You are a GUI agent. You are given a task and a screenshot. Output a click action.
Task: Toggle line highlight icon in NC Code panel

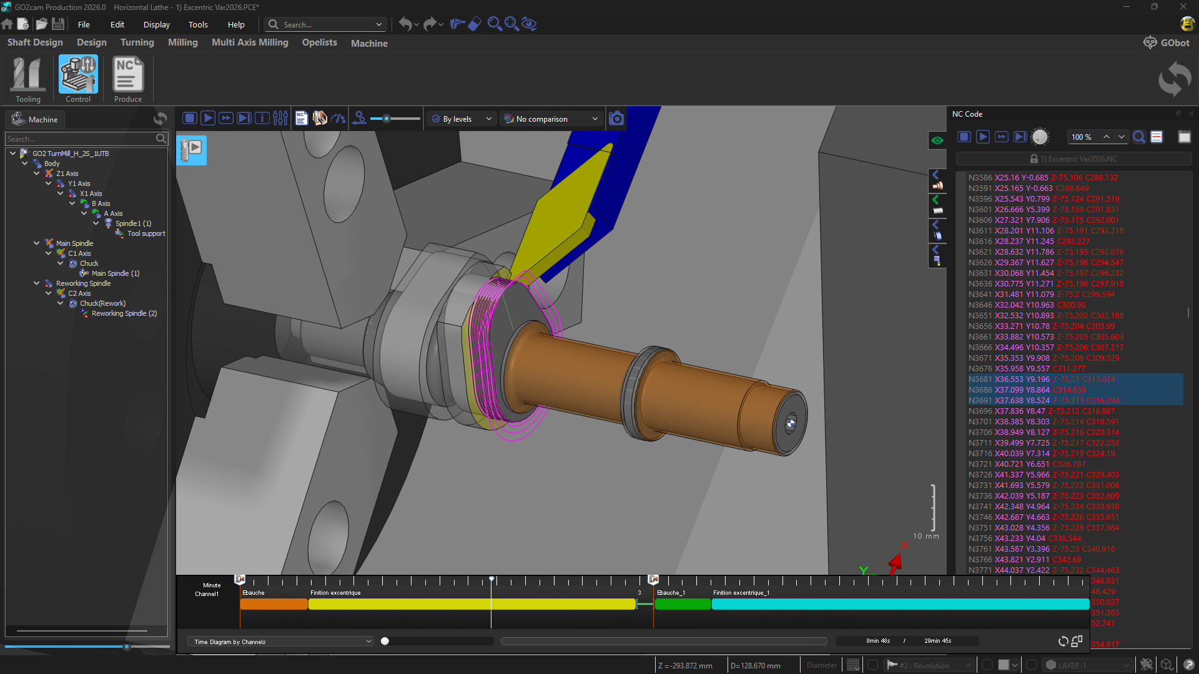[1157, 137]
